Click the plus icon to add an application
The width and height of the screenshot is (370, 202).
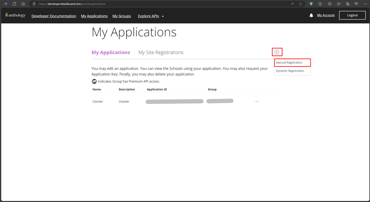(x=277, y=52)
